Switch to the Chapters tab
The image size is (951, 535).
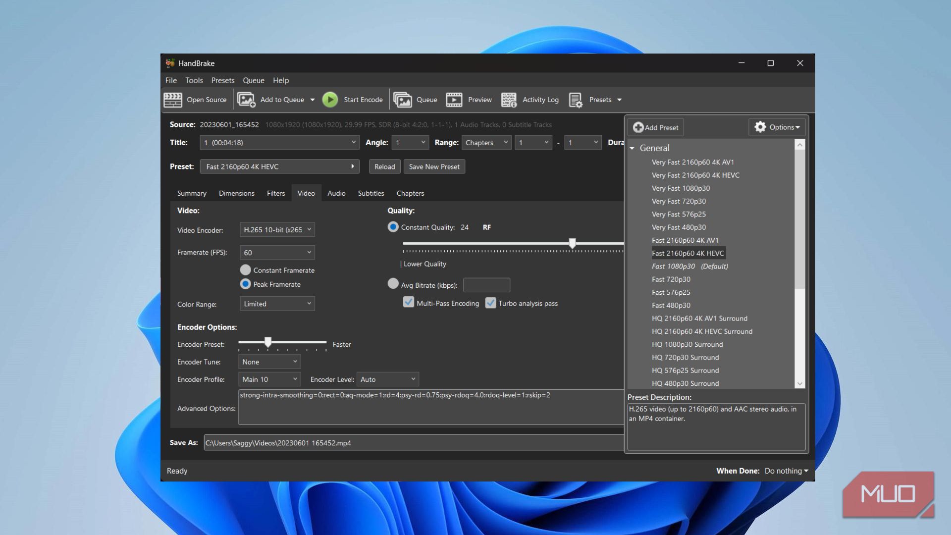(410, 193)
